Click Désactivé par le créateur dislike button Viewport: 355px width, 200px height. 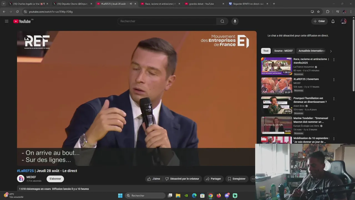(182, 179)
